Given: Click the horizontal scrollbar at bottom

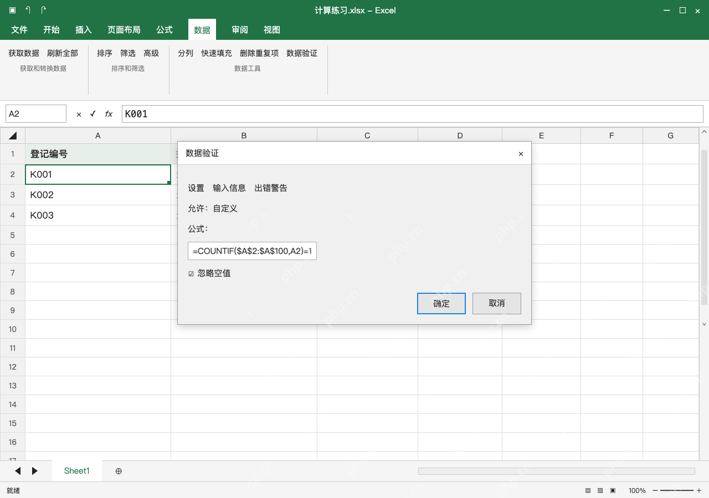Looking at the screenshot, I should click(556, 471).
